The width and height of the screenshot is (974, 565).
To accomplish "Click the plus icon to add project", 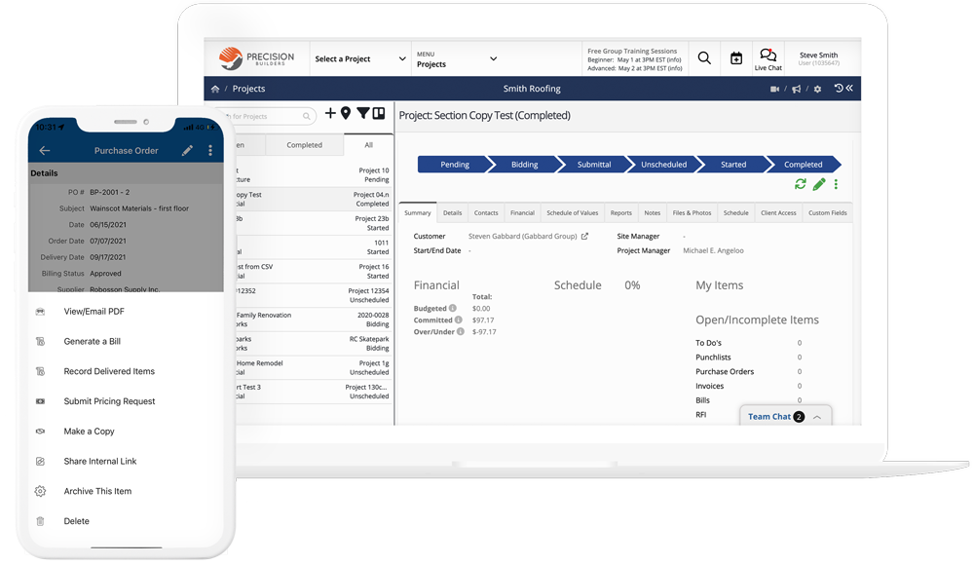I will pyautogui.click(x=330, y=114).
